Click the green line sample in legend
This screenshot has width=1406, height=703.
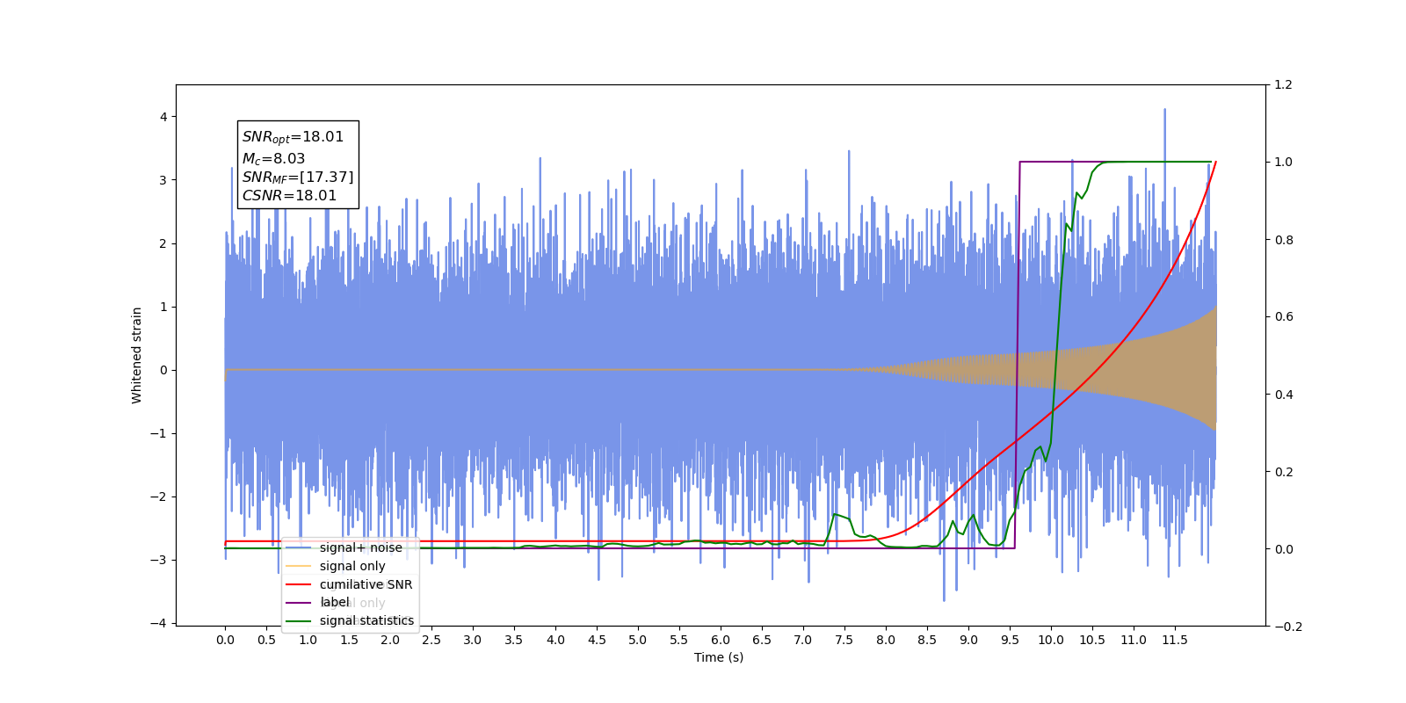299,620
